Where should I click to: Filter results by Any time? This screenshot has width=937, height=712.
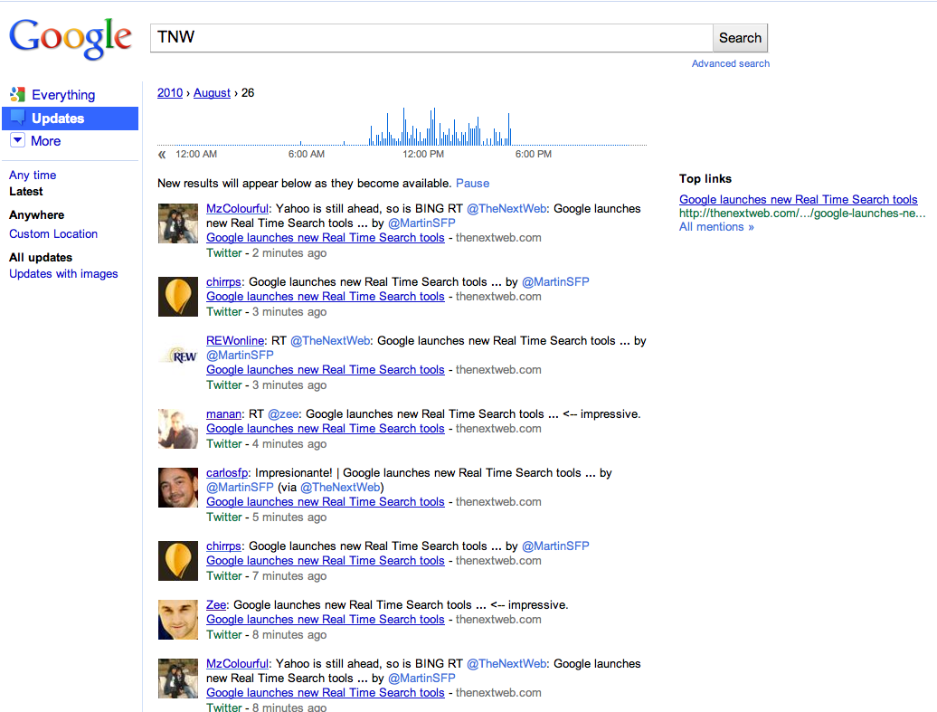33,176
